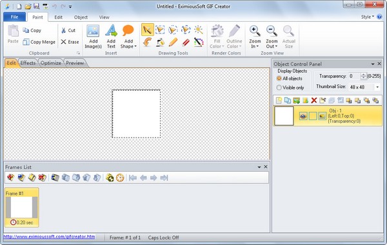Expand the Clipboard group dialog launcher

pyautogui.click(x=78, y=53)
